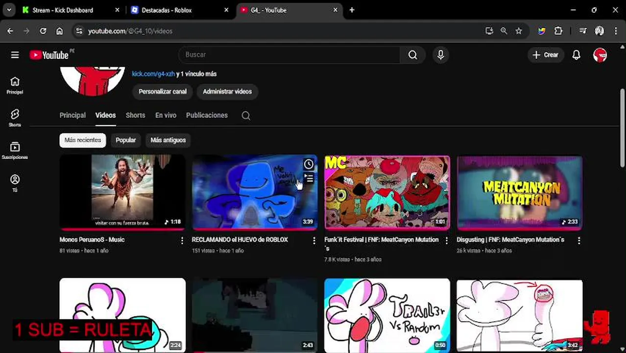Screen dimensions: 626x353
Task: Open the YouTube hamburger guide menu
Action: point(15,55)
